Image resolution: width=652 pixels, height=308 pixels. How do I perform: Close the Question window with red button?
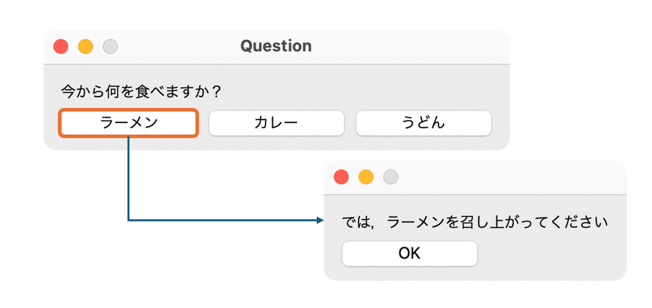tap(61, 47)
